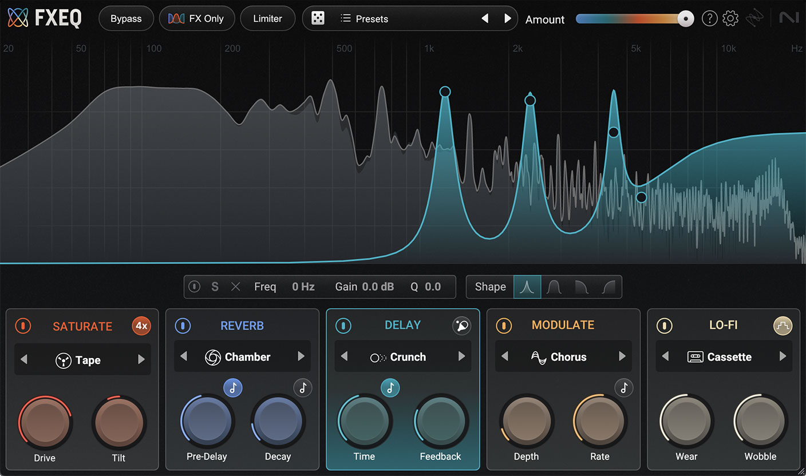Select the low-cut shape icon

[608, 287]
